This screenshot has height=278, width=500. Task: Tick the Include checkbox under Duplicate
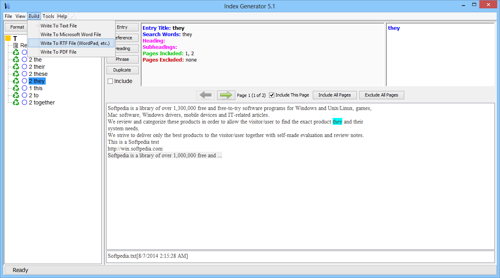coord(110,81)
